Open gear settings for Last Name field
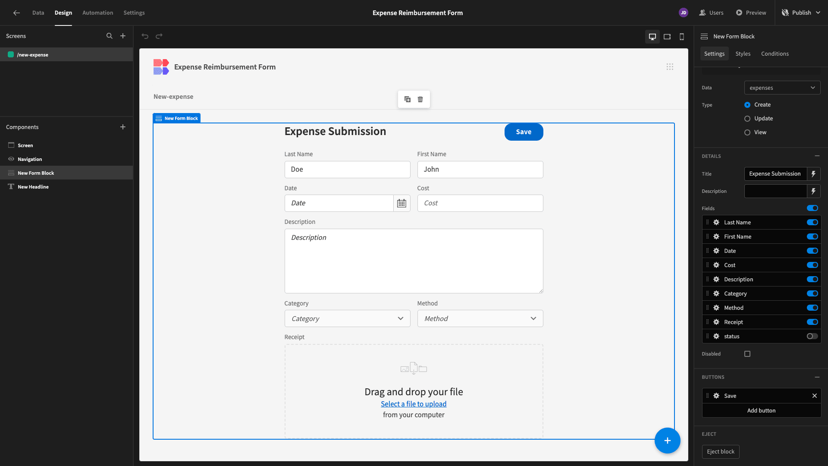The width and height of the screenshot is (828, 466). point(716,222)
